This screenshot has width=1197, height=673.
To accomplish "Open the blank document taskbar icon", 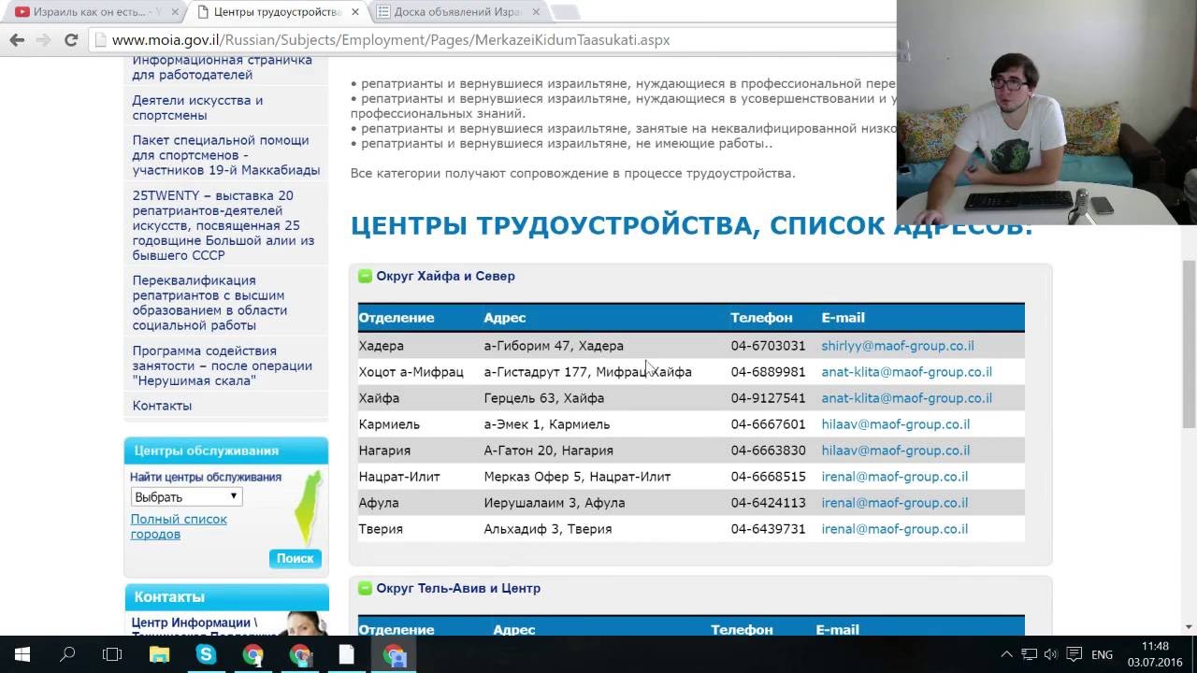I will coord(346,654).
